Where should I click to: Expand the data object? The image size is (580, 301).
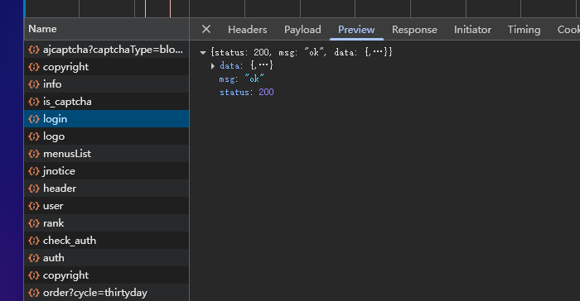pyautogui.click(x=213, y=66)
